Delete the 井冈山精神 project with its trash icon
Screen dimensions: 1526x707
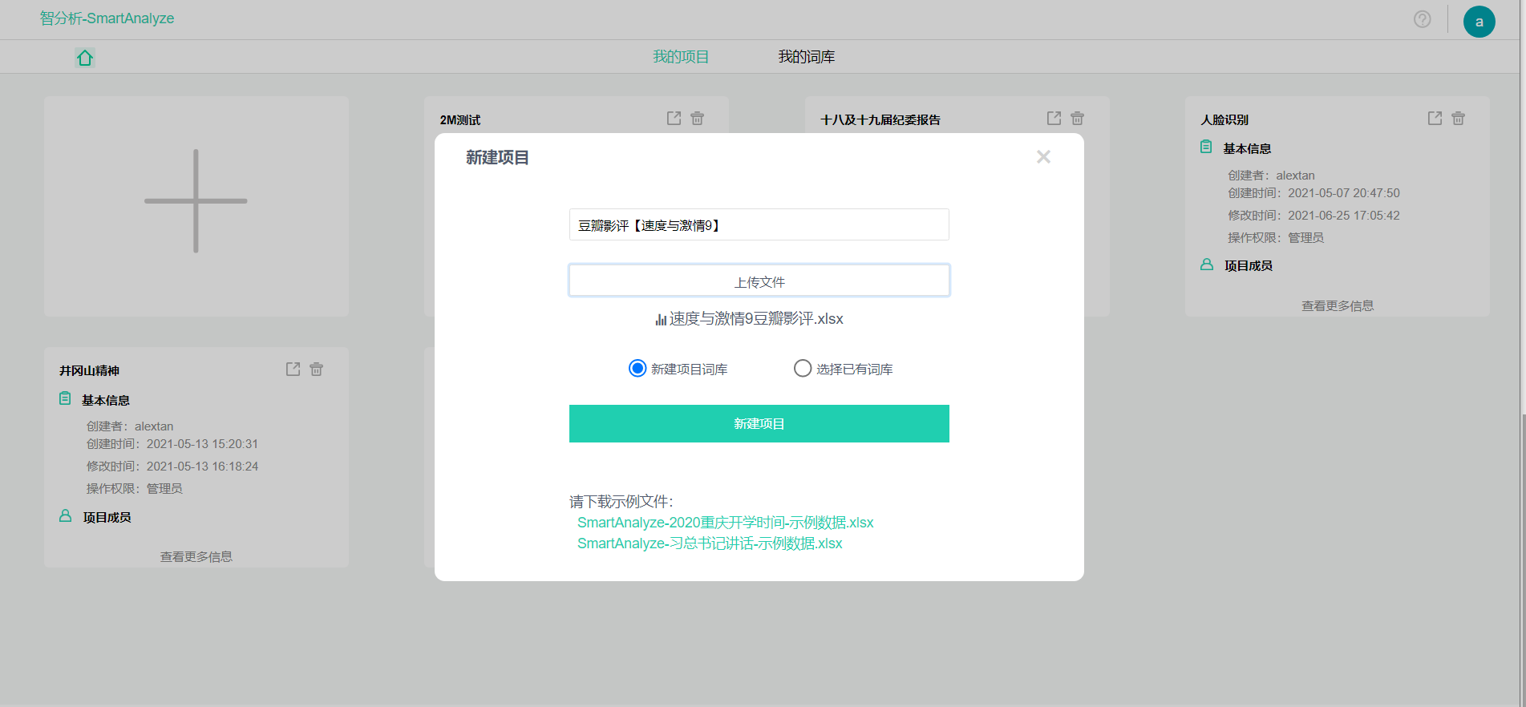pyautogui.click(x=317, y=370)
